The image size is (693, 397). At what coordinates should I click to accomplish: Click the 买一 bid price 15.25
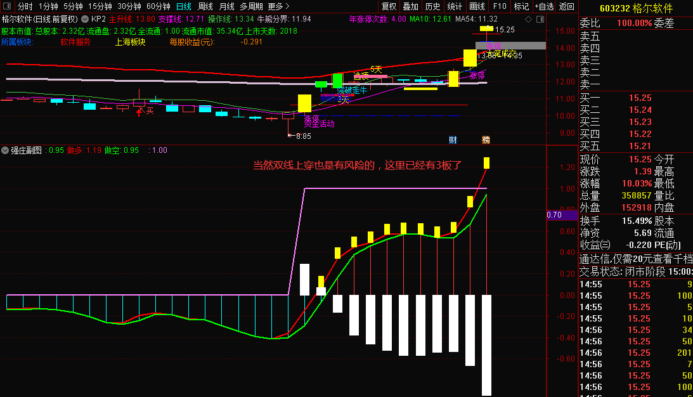[x=640, y=98]
